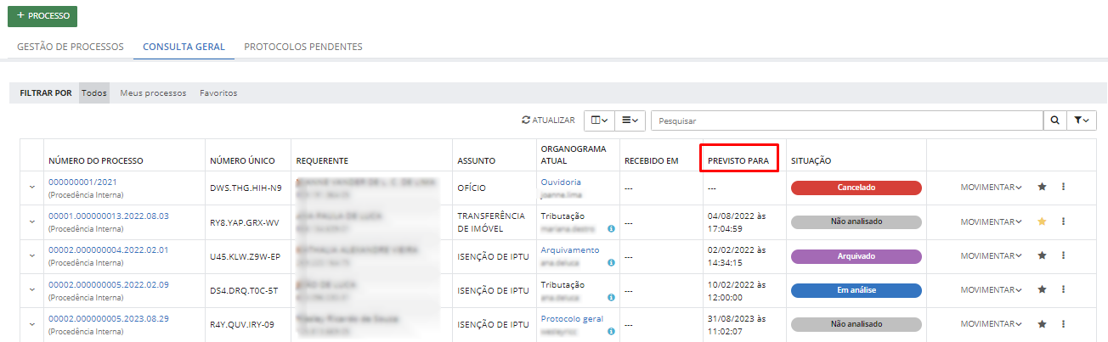The height and width of the screenshot is (342, 1108).
Task: Select the CONSULTA GERAL tab
Action: coord(184,47)
